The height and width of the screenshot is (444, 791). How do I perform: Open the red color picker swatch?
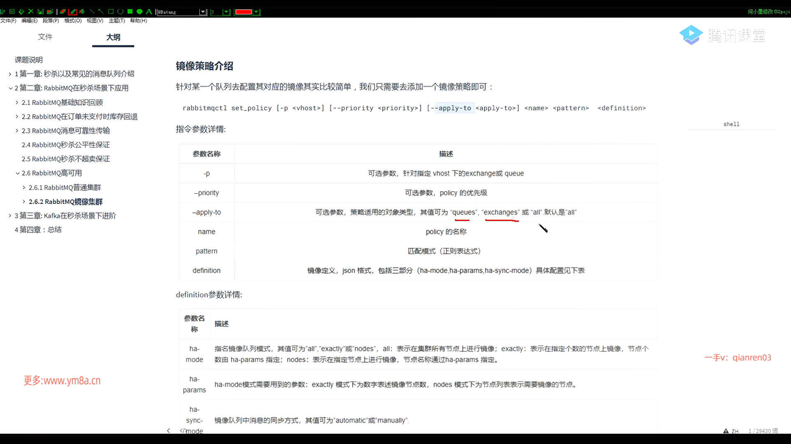(243, 12)
